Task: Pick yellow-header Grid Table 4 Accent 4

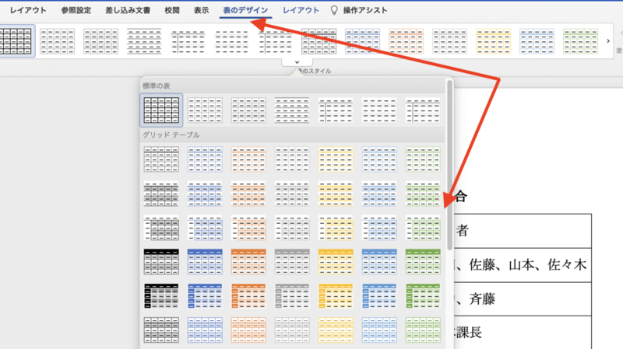Action: [336, 262]
